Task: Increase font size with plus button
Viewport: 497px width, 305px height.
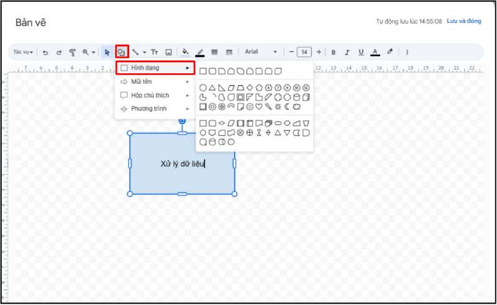Action: tap(319, 52)
